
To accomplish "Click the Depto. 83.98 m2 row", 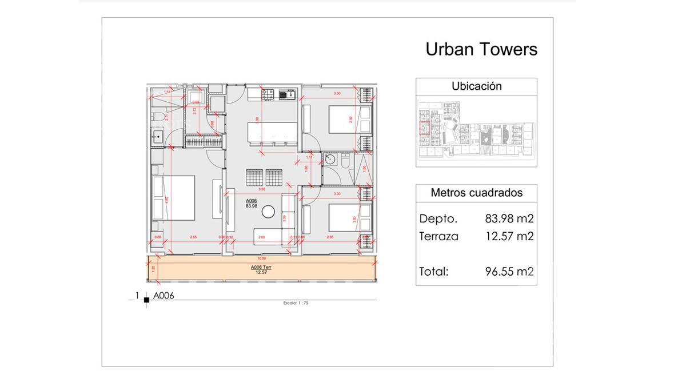I will pos(476,218).
